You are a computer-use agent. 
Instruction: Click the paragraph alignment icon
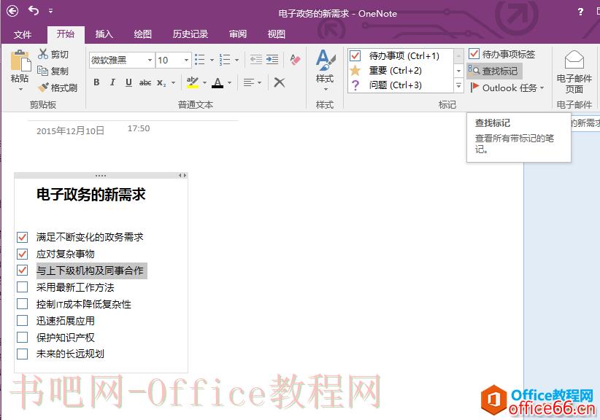point(249,82)
